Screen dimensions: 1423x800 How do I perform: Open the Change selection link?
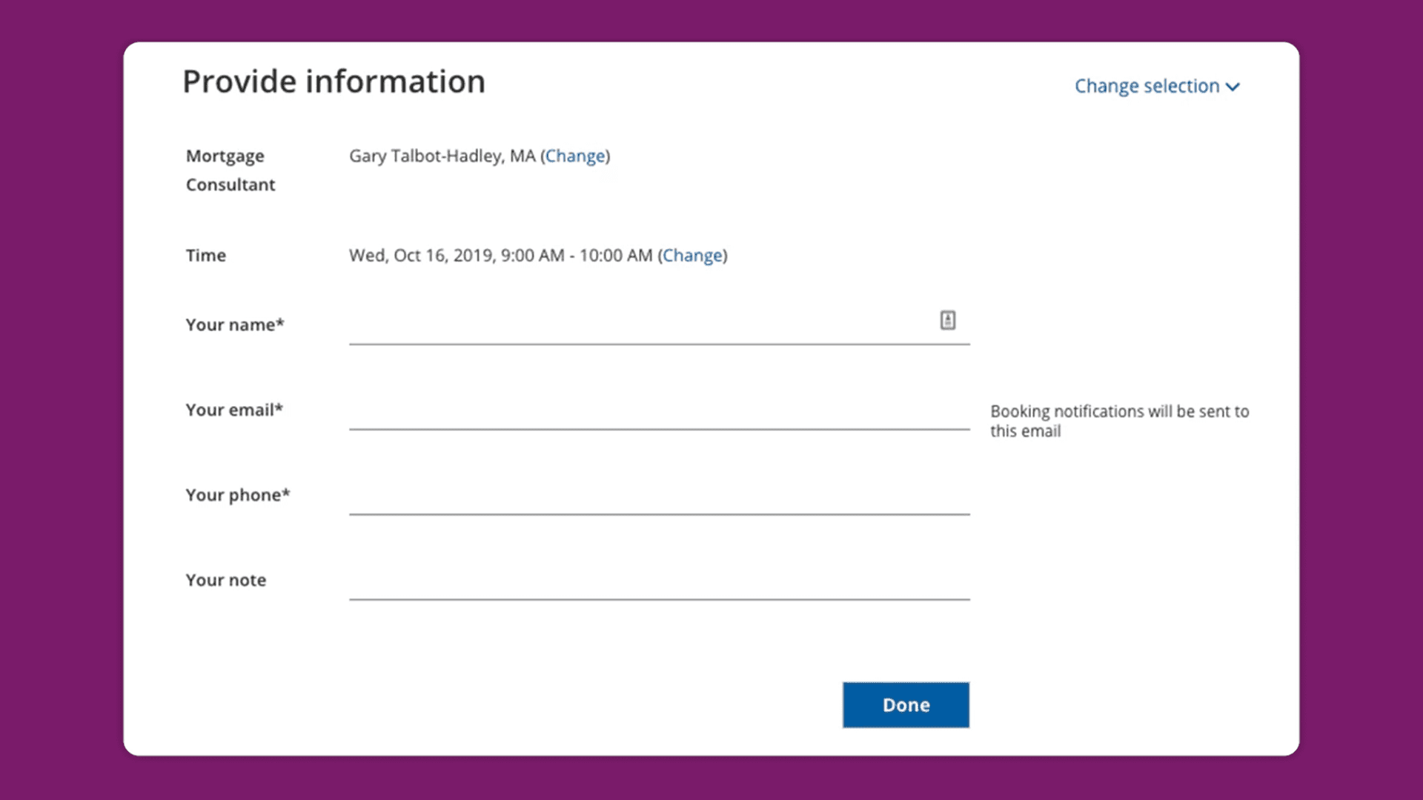(1147, 86)
